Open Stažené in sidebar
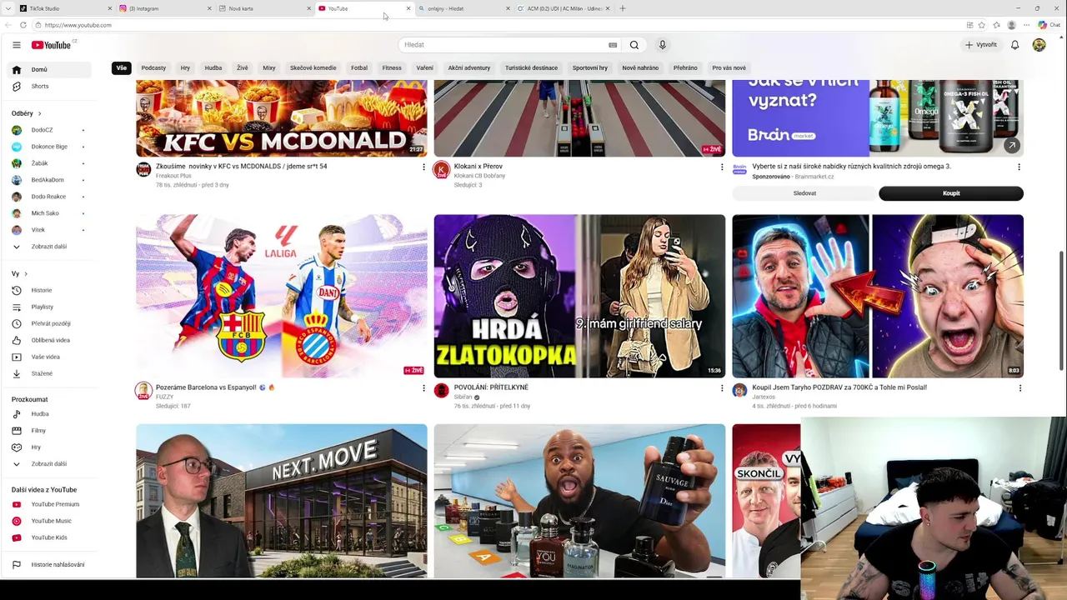The image size is (1067, 600). 50,373
